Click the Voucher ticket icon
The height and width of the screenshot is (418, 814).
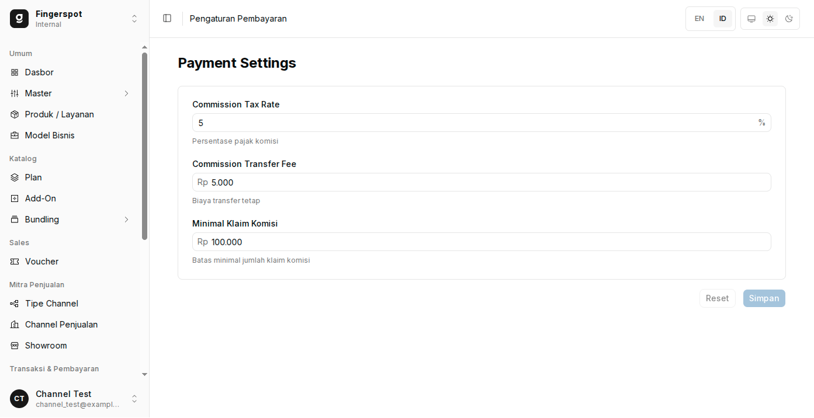click(x=15, y=262)
